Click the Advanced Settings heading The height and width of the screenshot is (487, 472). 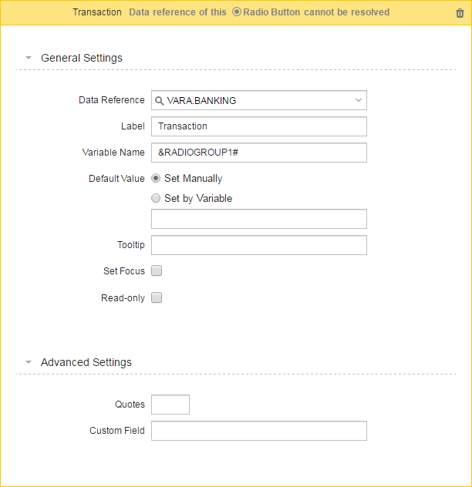(86, 362)
